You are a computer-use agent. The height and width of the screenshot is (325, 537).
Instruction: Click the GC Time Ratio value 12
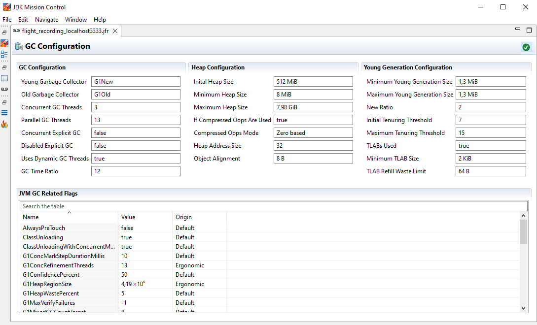pyautogui.click(x=136, y=171)
